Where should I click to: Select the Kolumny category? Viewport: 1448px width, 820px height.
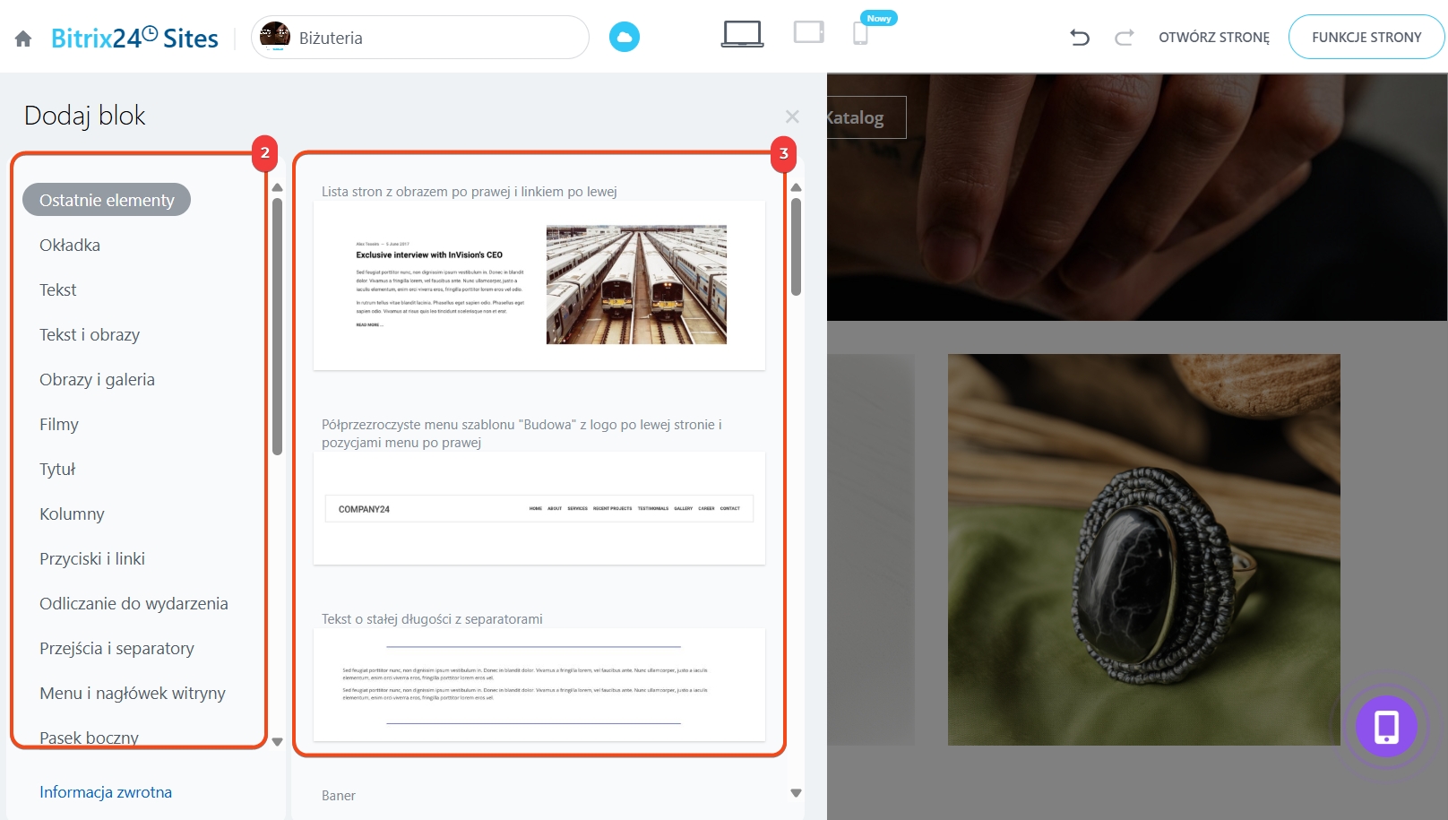pos(72,514)
